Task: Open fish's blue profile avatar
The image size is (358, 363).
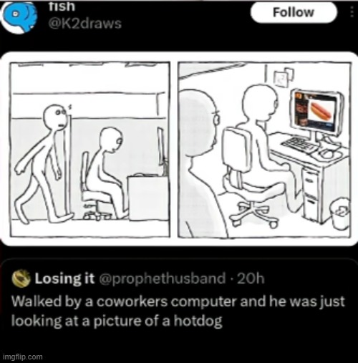Action: [19, 16]
